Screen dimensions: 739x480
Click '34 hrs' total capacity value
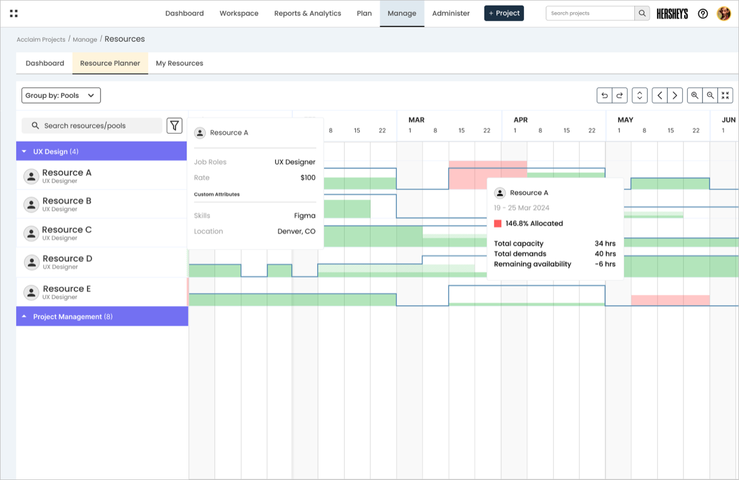(x=605, y=243)
